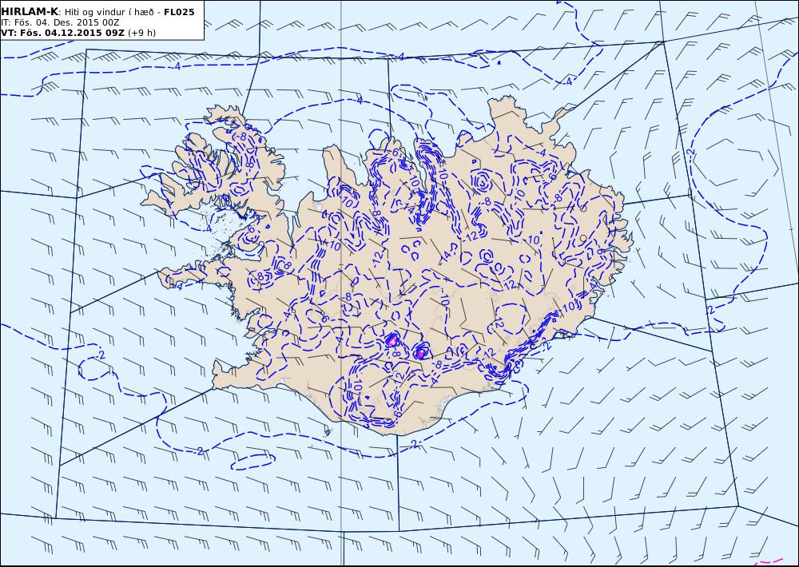Click the 'Hiti og vindur í hæð' description

tap(109, 12)
